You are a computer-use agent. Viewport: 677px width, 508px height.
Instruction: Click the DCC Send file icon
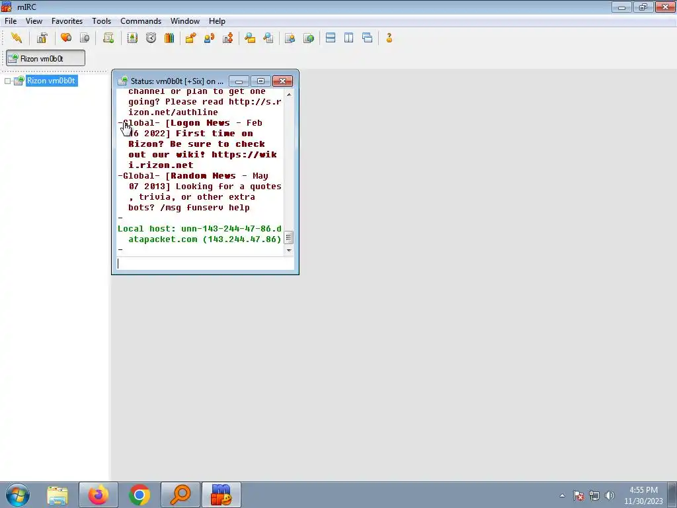[x=190, y=38]
